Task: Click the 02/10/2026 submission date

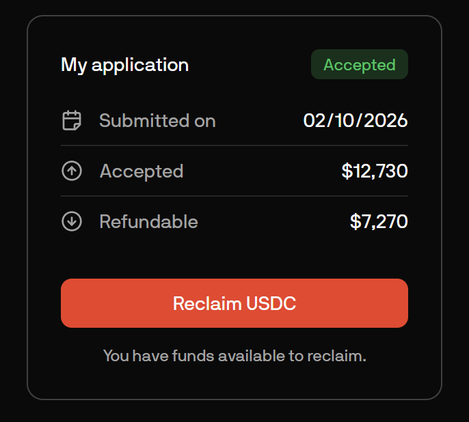Action: tap(356, 121)
